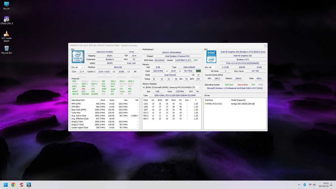Click the 'kimtigo SSD 256GB' drive entry
Screen dimensions: 336x189
(243, 104)
